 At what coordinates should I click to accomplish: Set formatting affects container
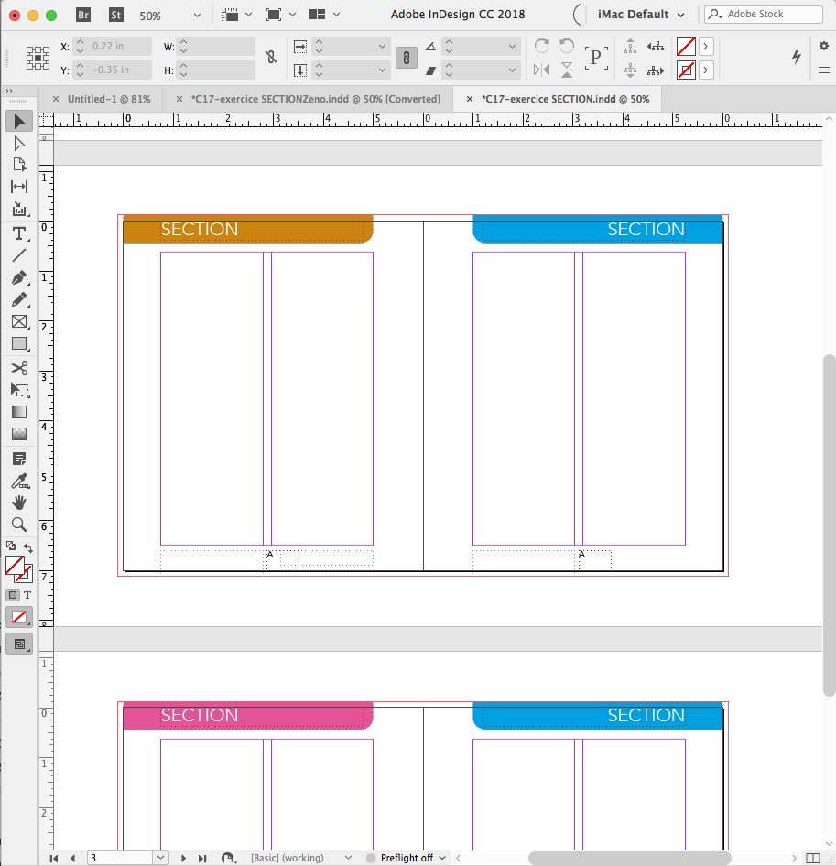(13, 595)
